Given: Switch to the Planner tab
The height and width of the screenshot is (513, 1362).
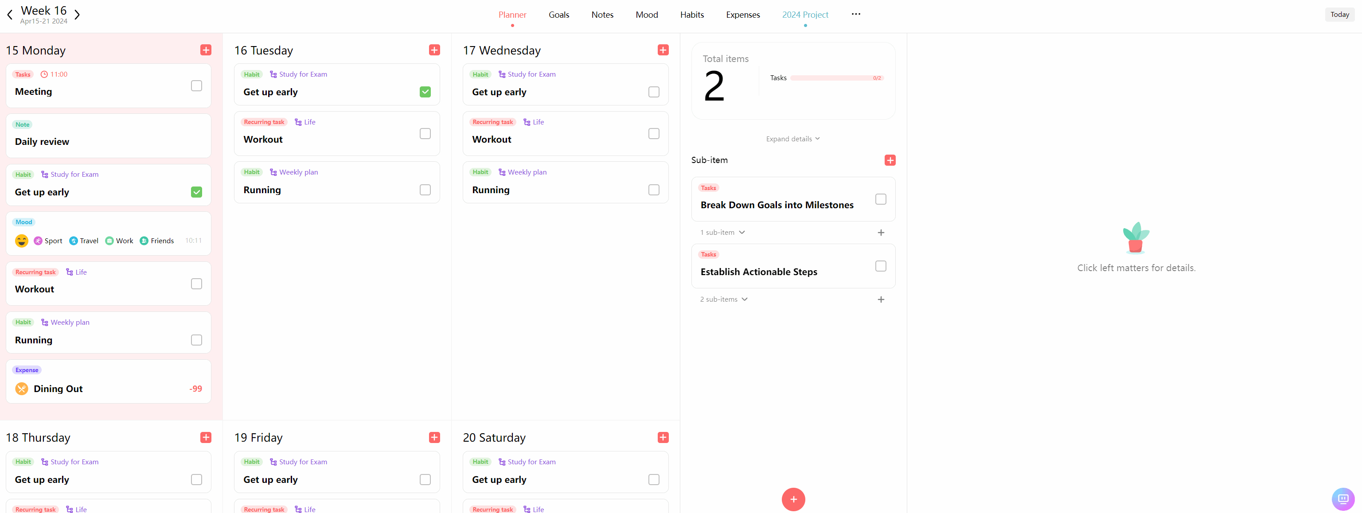Looking at the screenshot, I should 512,15.
